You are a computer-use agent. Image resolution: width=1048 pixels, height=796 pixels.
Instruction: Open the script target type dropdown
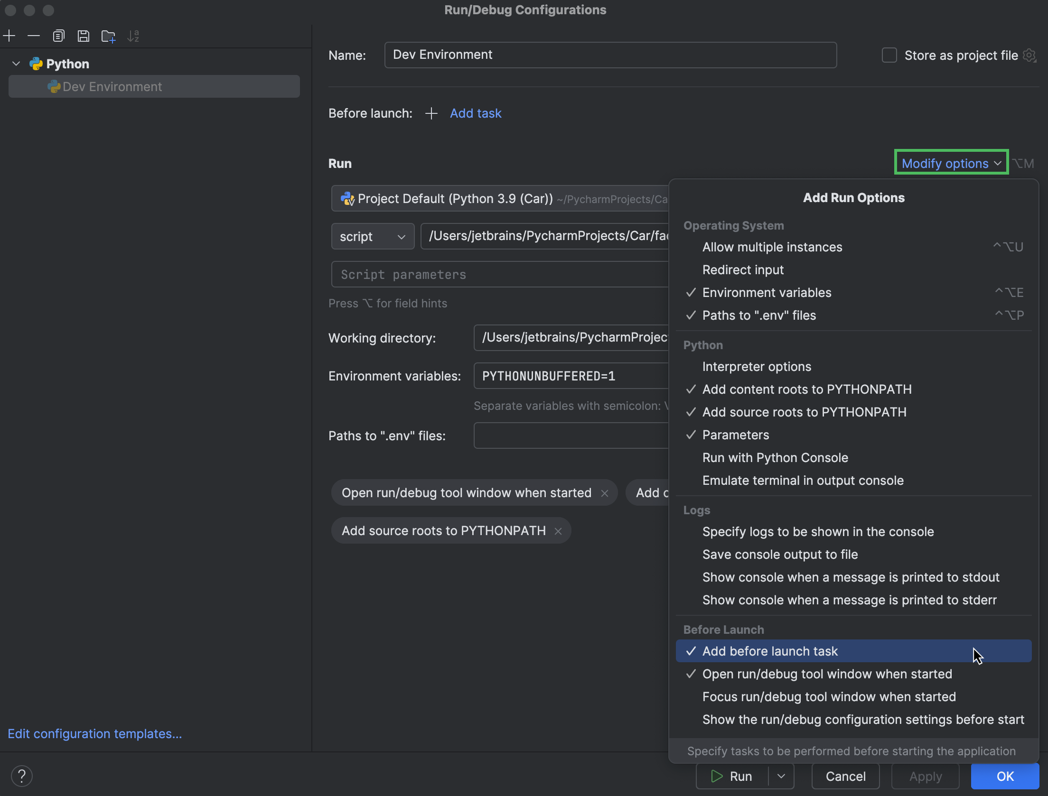pos(373,236)
